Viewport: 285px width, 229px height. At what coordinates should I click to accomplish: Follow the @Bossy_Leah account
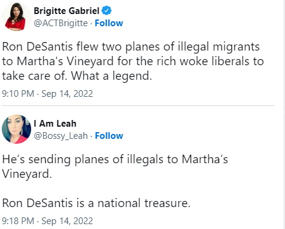tap(109, 136)
